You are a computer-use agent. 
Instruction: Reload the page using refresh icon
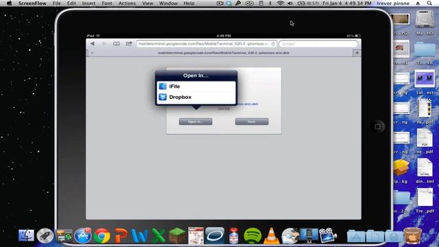click(273, 44)
